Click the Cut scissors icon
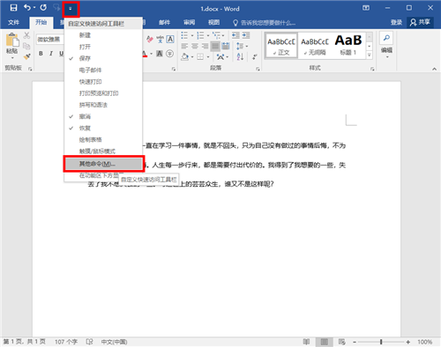 (x=26, y=35)
